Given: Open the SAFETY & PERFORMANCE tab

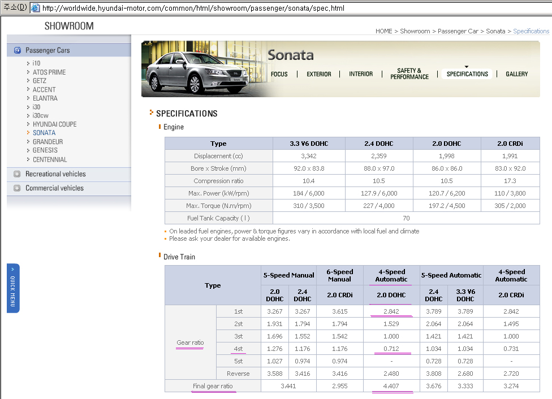Looking at the screenshot, I should pyautogui.click(x=409, y=73).
